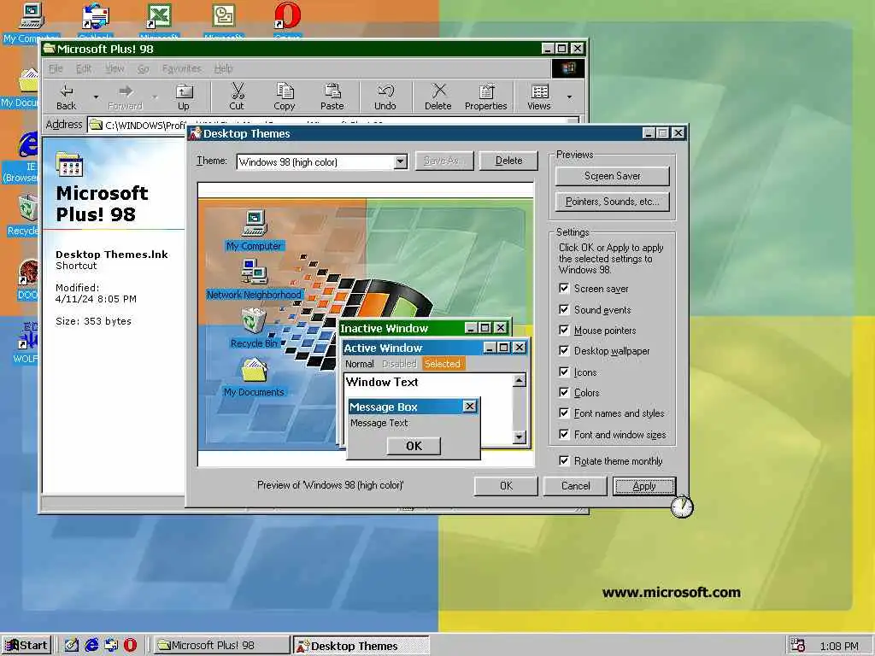Click the Screen Saver preview button
This screenshot has height=656, width=875.
point(612,176)
